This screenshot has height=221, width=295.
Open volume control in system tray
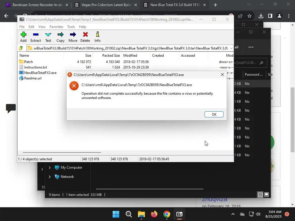[x=258, y=214]
